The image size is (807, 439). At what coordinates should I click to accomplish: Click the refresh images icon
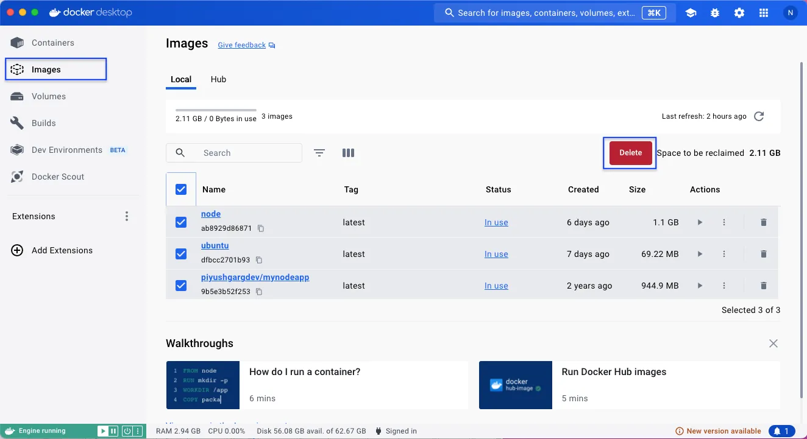tap(759, 116)
